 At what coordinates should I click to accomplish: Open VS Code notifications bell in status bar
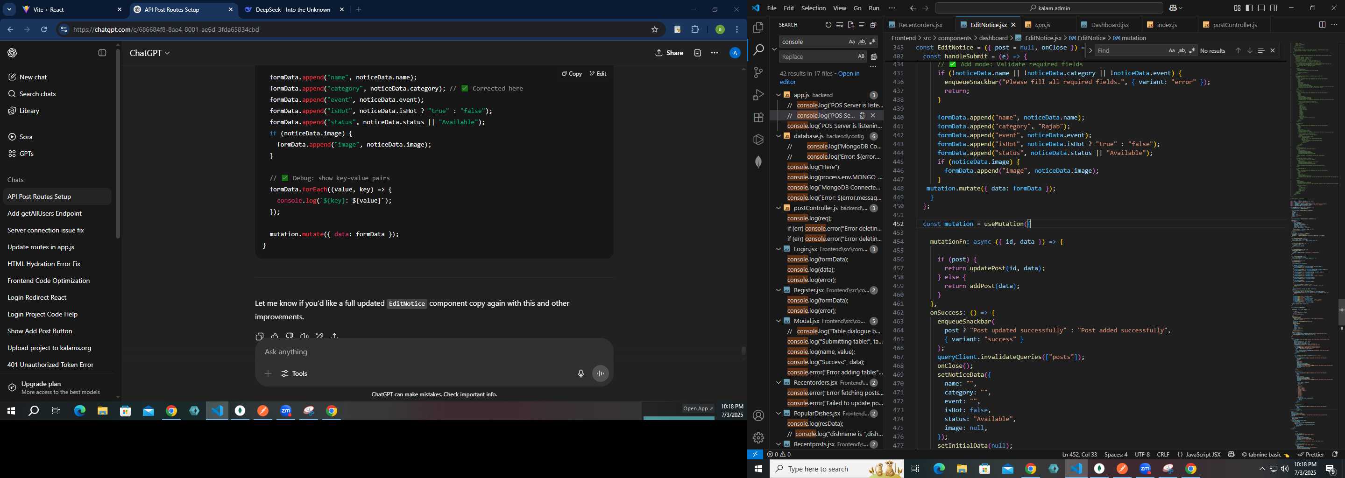pos(1335,455)
